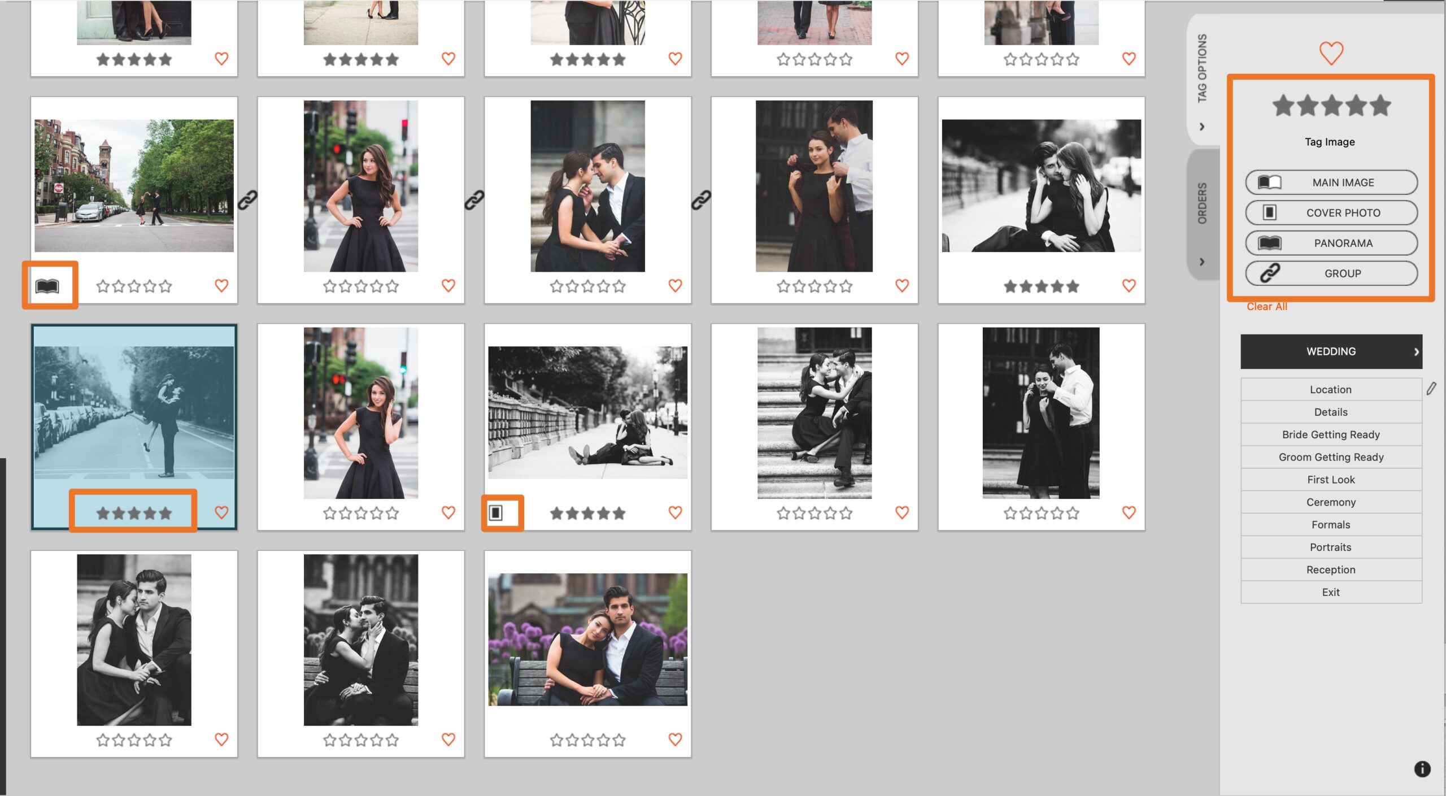The width and height of the screenshot is (1446, 796).
Task: Select the Portraits tag
Action: (x=1331, y=547)
